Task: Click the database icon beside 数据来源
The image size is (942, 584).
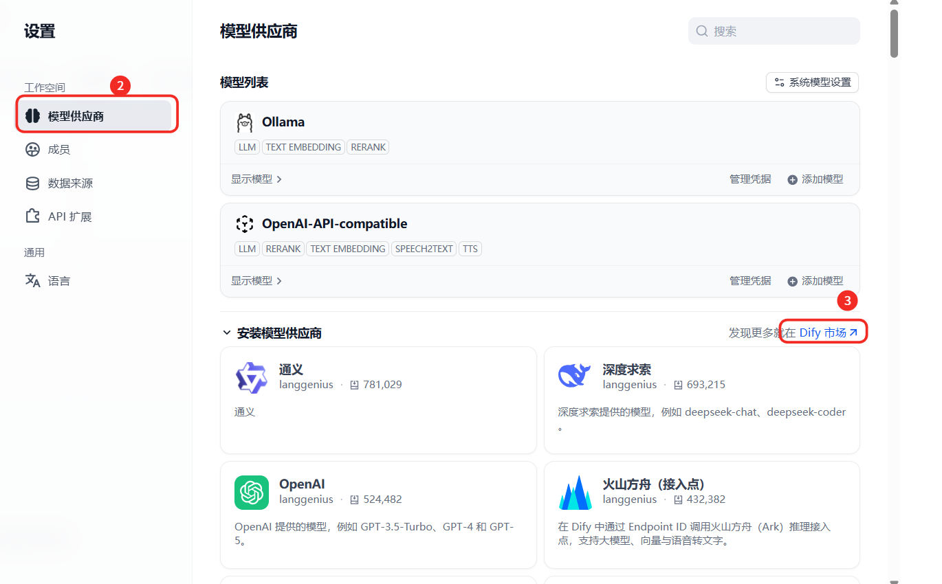Action: pos(32,183)
